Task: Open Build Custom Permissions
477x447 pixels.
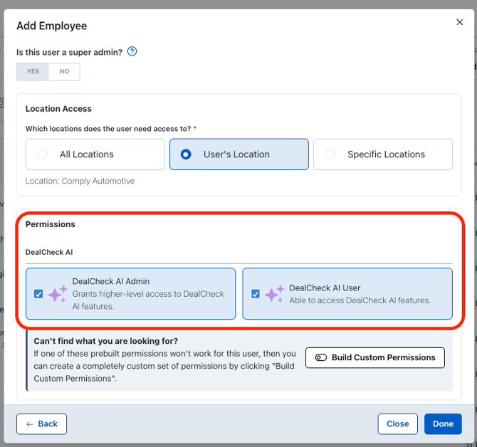Action: (375, 358)
